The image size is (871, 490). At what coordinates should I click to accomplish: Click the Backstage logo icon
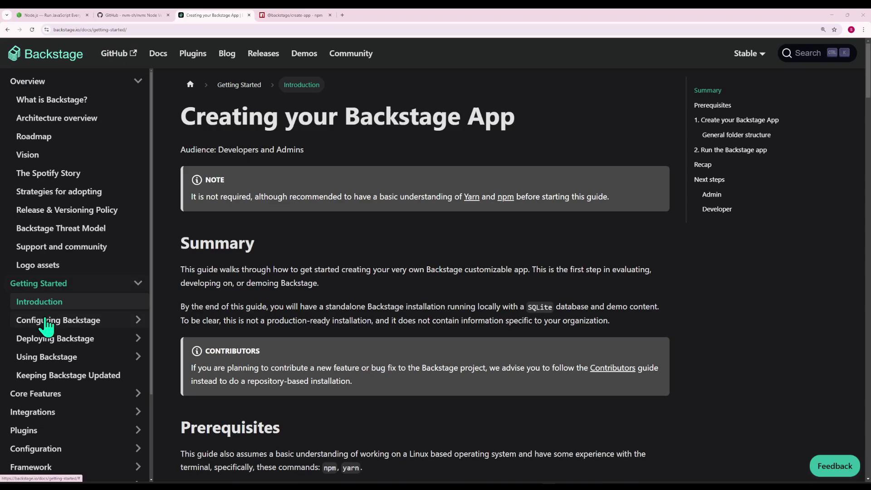coord(14,54)
